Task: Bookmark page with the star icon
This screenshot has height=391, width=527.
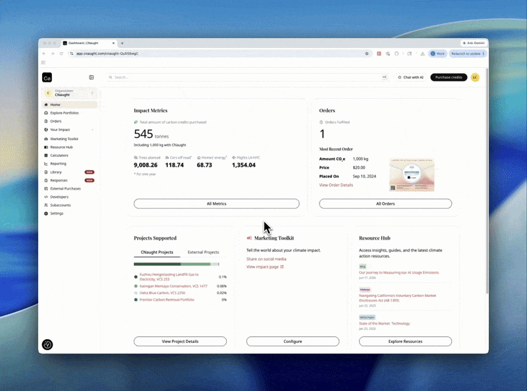Action: 367,53
